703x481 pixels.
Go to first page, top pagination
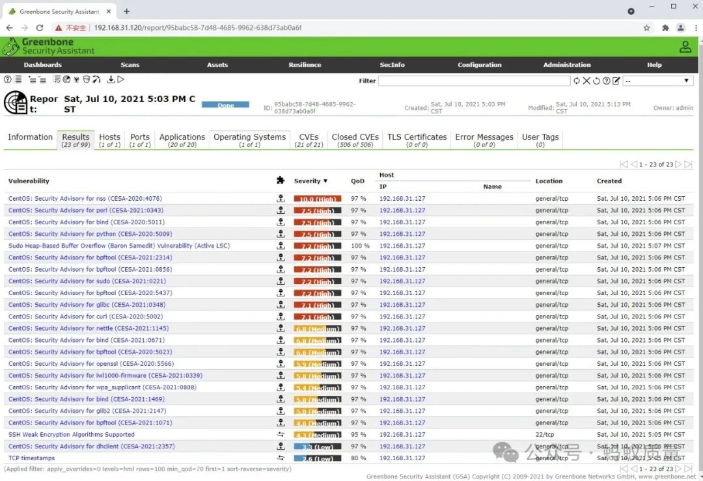624,164
